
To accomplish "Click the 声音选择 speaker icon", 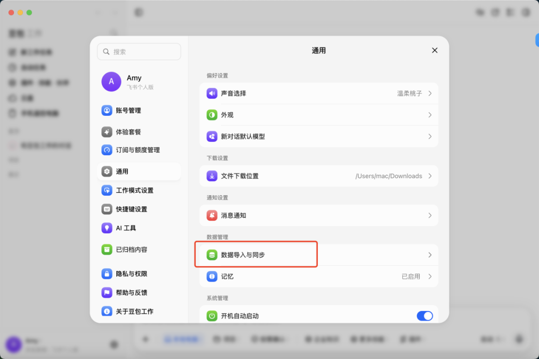I will click(x=212, y=93).
